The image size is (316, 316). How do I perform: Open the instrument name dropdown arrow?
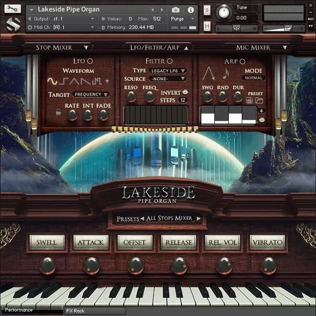31,9
